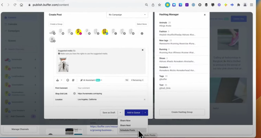This screenshot has height=138, width=261.
Task: Click the Select None button
Action: click(x=142, y=24)
